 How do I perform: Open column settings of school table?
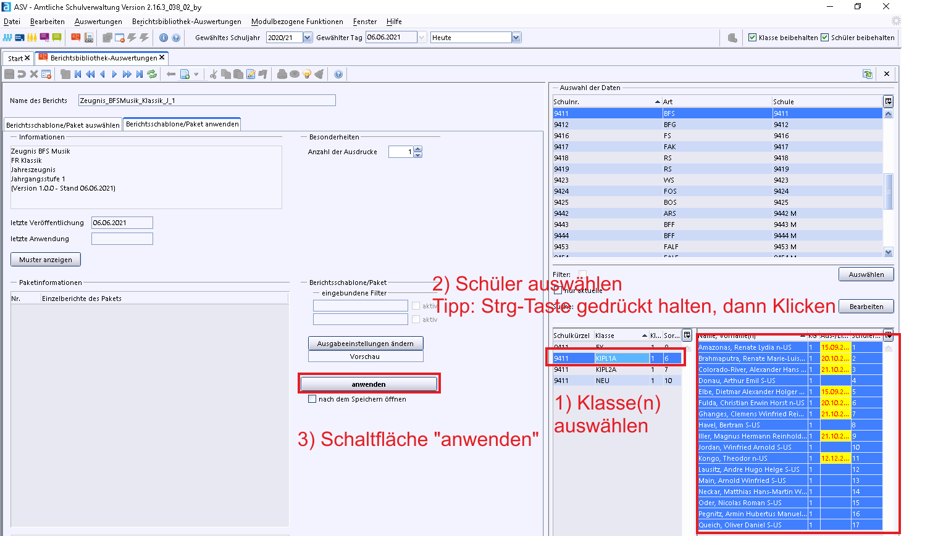coord(888,101)
